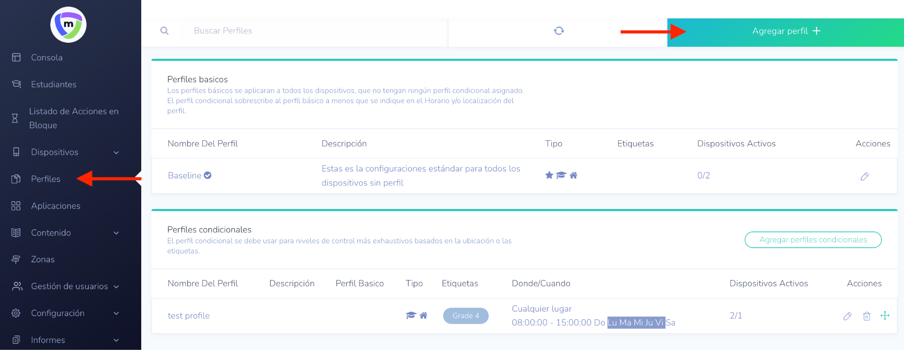Screen dimensions: 904x350
Task: Click the search magnifier icon
Action: [x=164, y=31]
